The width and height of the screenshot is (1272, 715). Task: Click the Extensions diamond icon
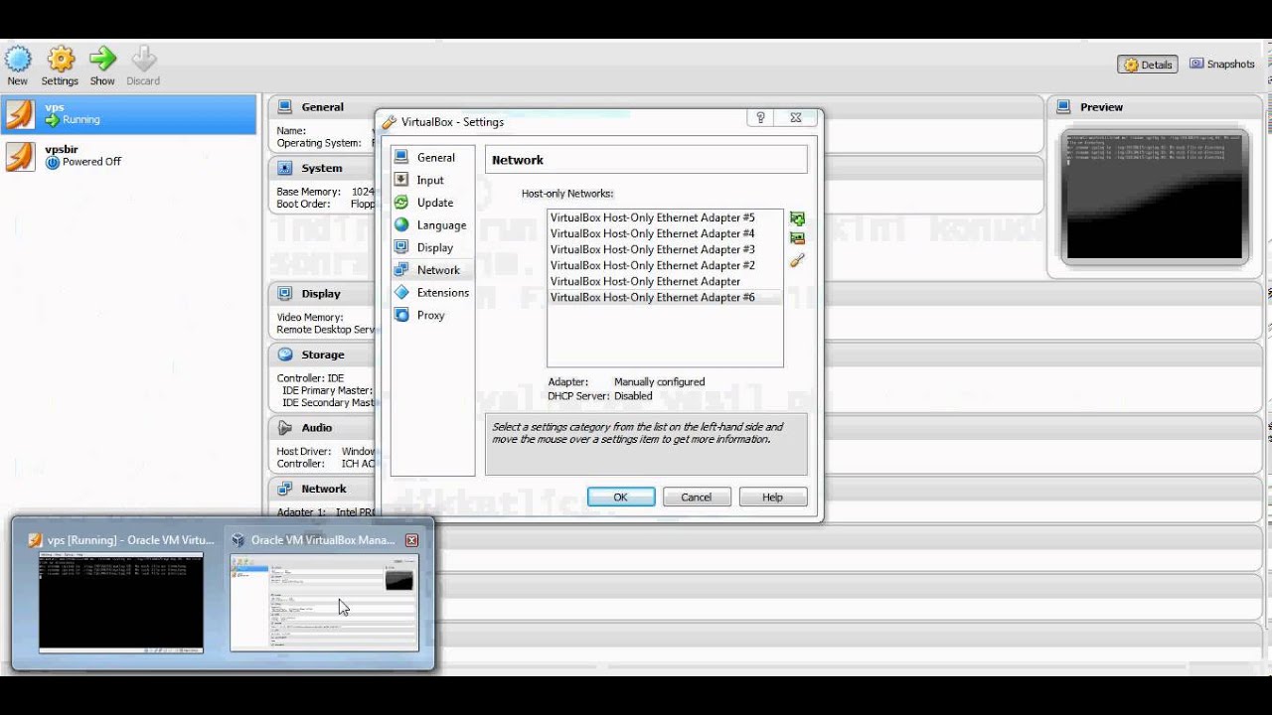(401, 292)
